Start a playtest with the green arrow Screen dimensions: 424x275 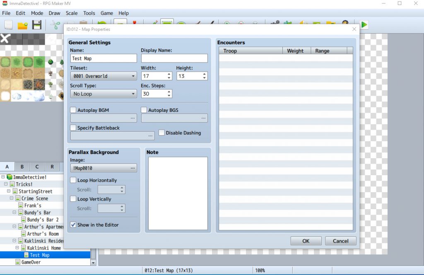coord(364,24)
